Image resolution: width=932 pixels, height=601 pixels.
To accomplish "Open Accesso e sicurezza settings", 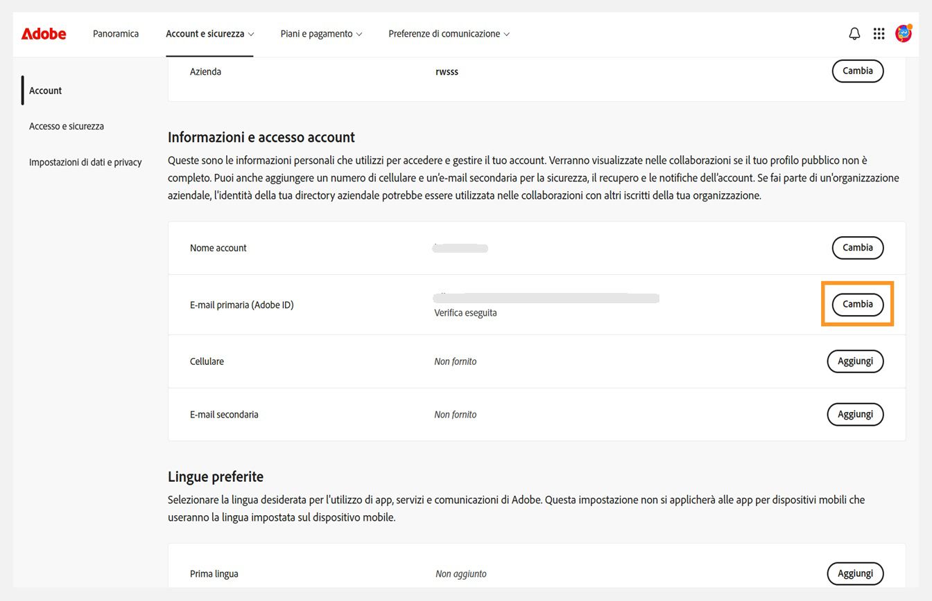I will (x=67, y=126).
